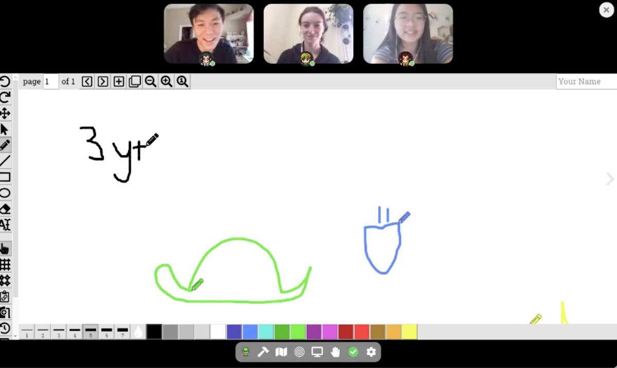617x368 pixels.
Task: Go to next whiteboard page
Action: pos(103,81)
